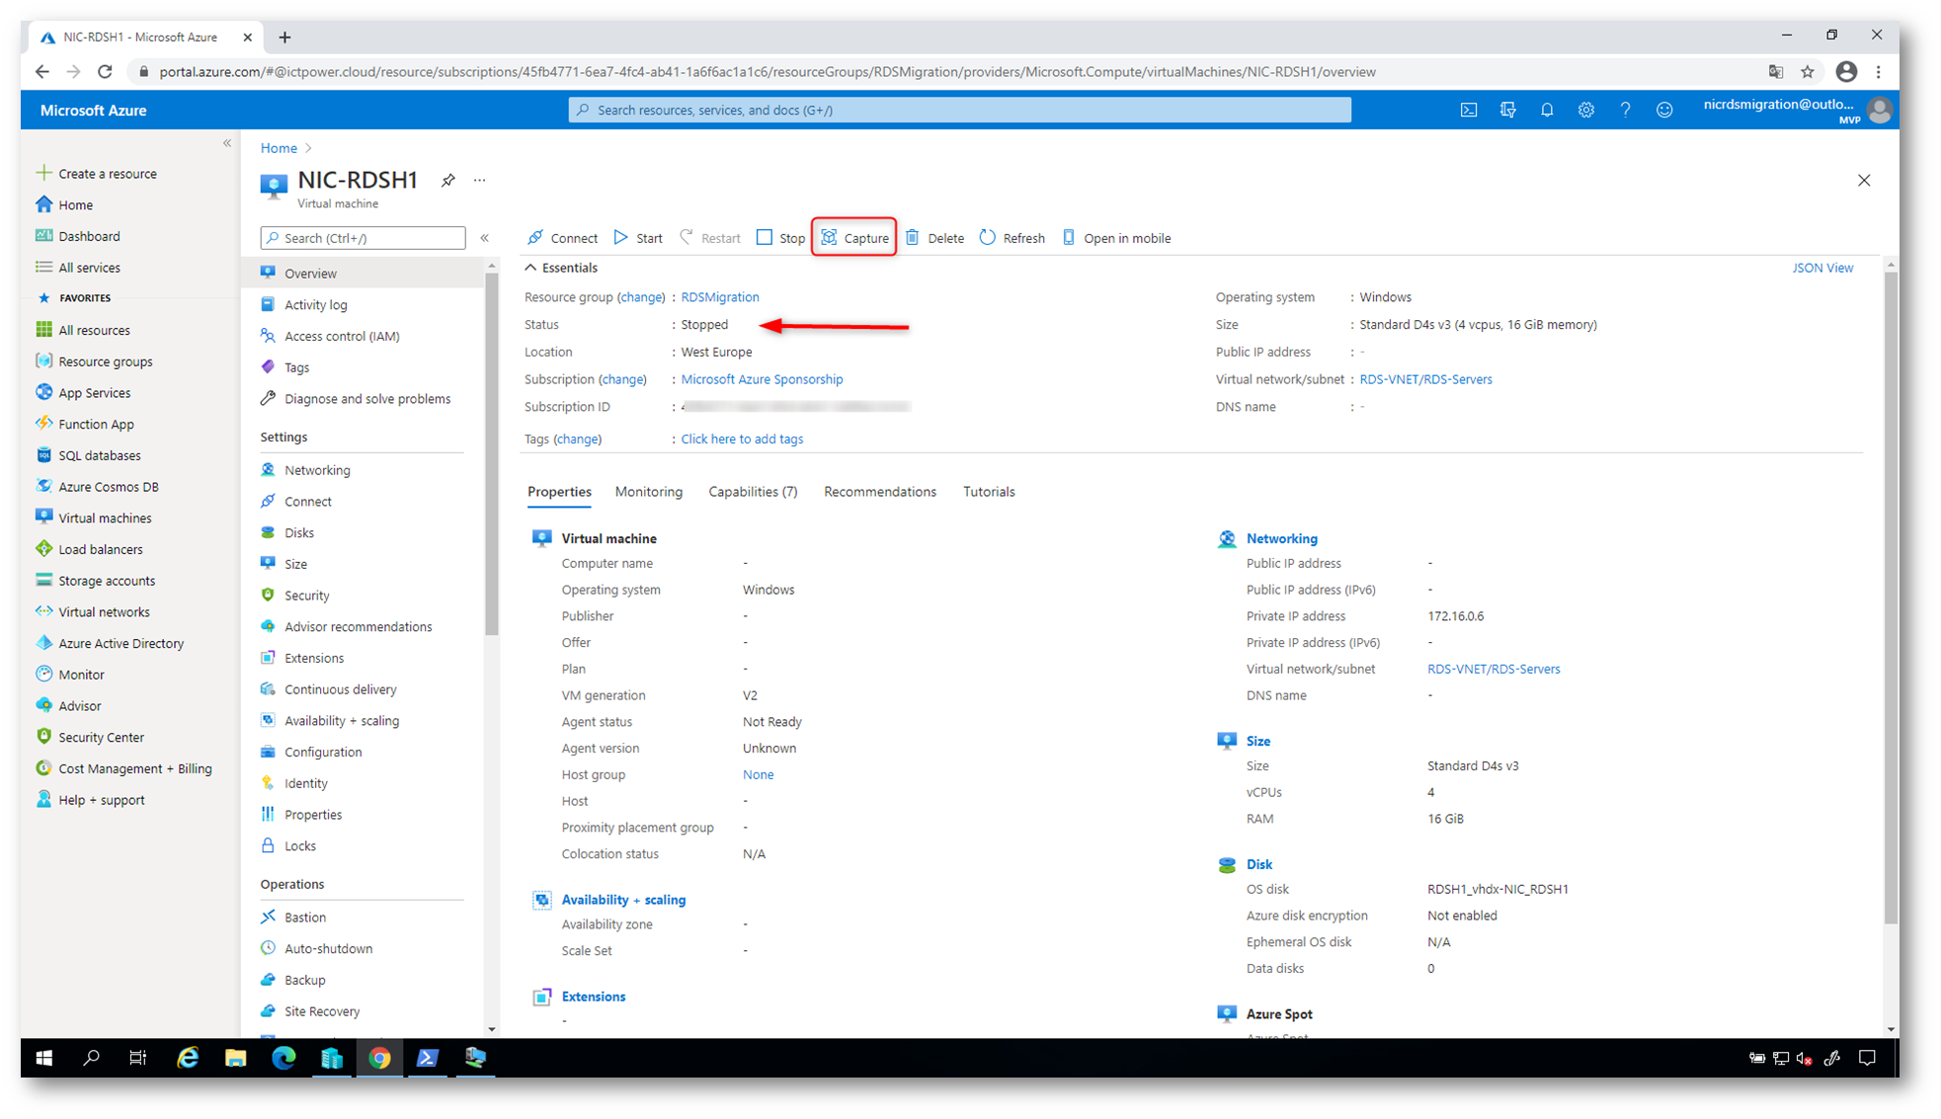Select the Properties tab
Image resolution: width=1941 pixels, height=1119 pixels.
click(559, 492)
